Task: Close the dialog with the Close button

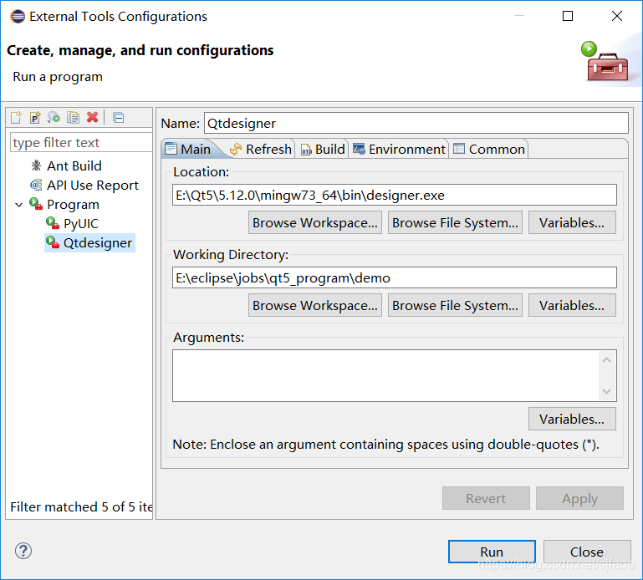Action: coord(587,552)
